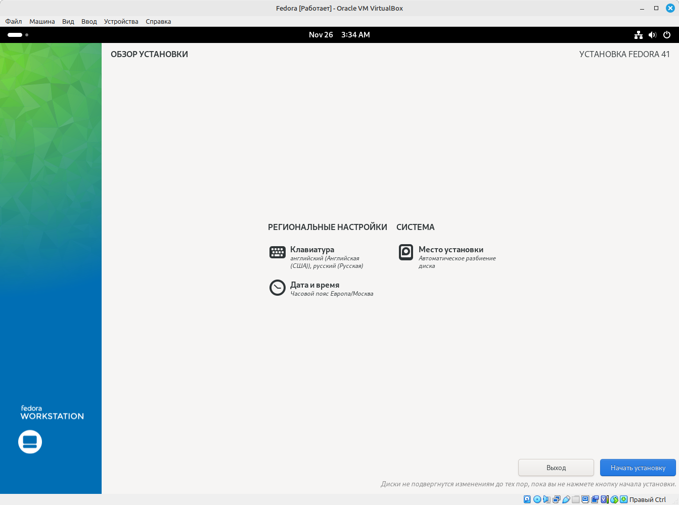Click the Начать установку button
The width and height of the screenshot is (679, 505).
(x=638, y=468)
